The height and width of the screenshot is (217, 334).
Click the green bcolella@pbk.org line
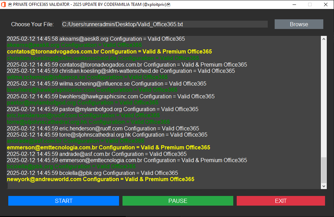(71, 167)
